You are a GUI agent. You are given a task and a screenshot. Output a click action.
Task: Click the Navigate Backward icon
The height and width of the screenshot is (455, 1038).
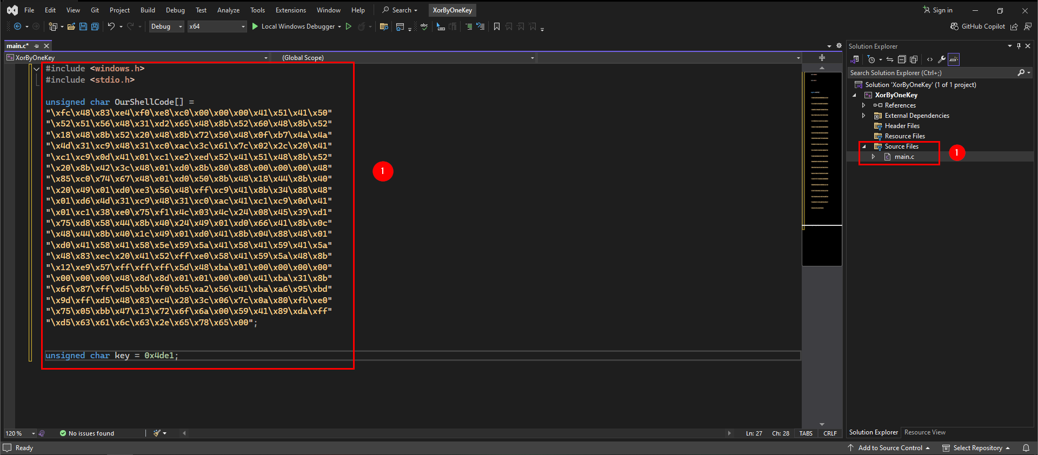[17, 26]
